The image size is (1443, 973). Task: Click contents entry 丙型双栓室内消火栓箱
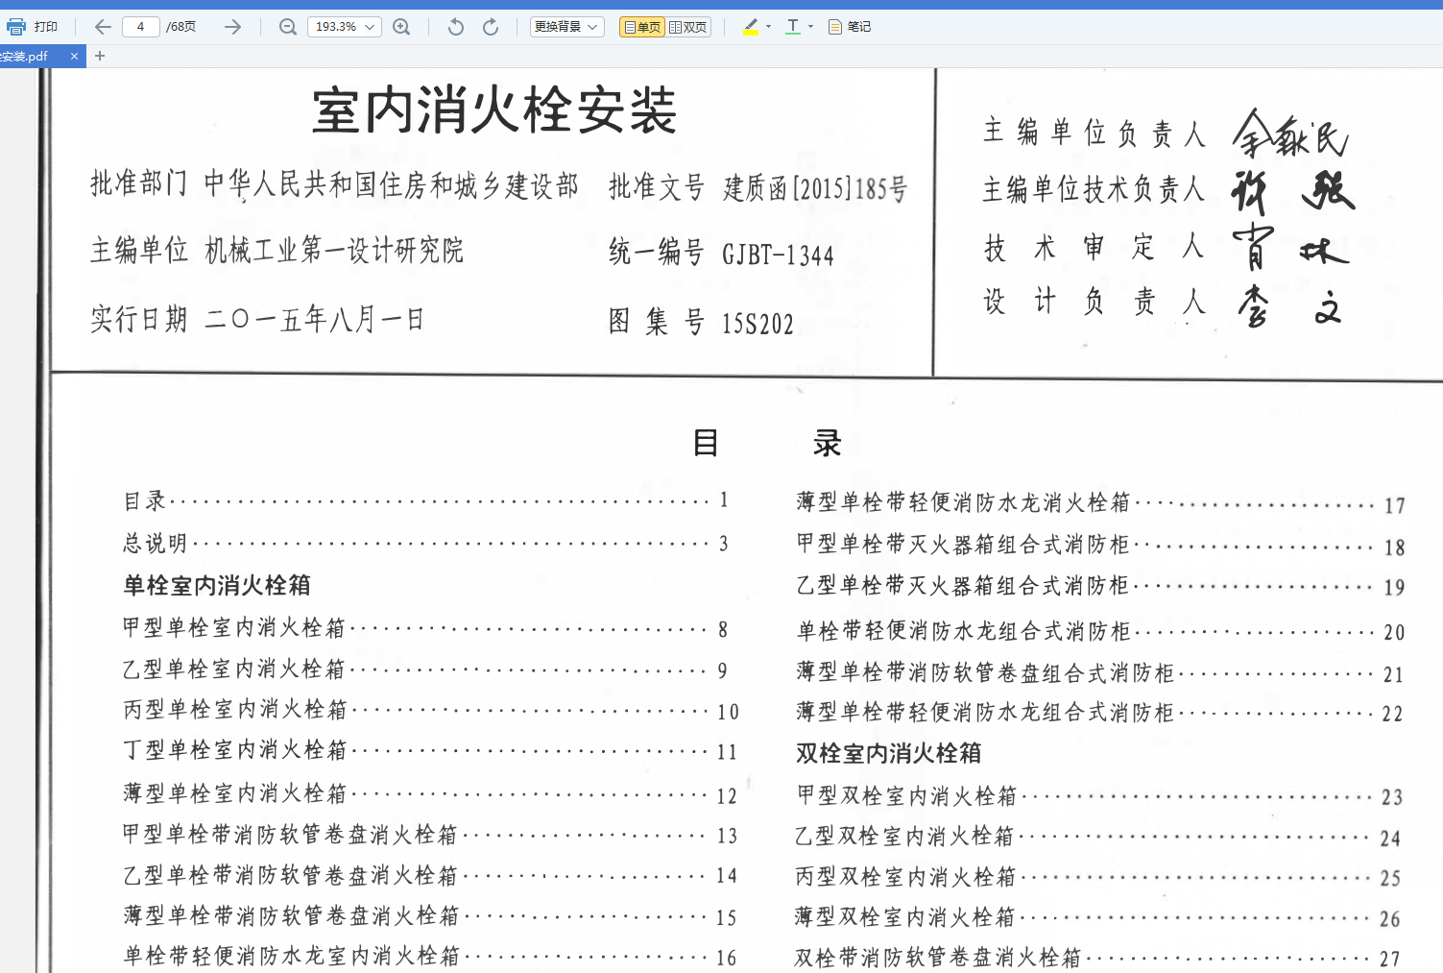pos(1099,878)
